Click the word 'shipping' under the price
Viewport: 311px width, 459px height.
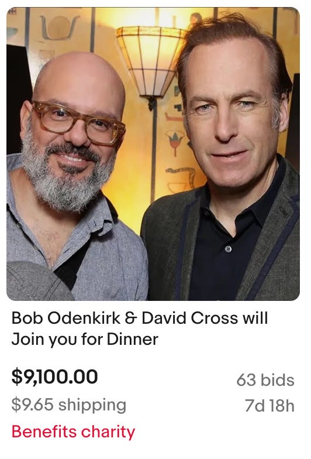coord(92,406)
